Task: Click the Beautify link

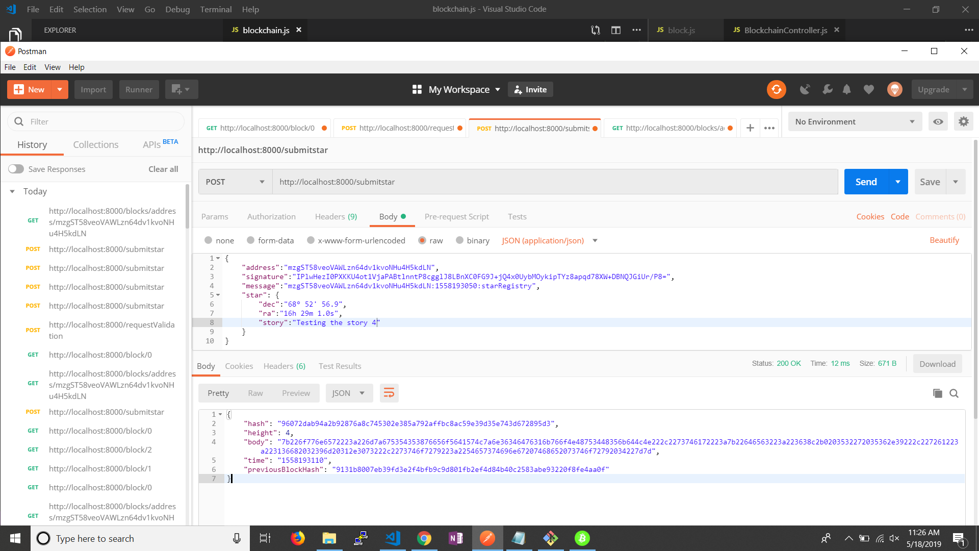Action: point(944,240)
